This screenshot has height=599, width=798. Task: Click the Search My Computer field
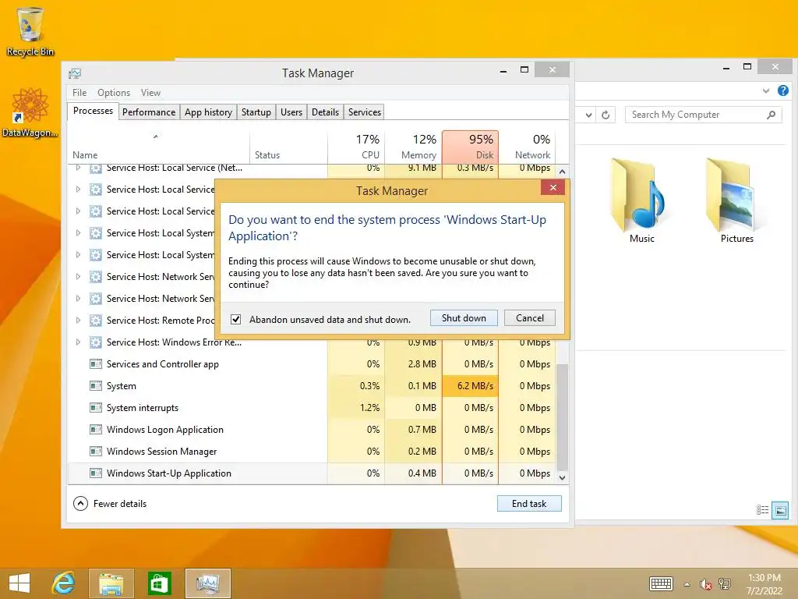click(702, 115)
